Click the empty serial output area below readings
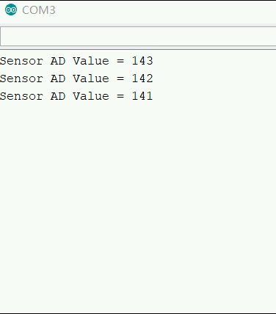This screenshot has height=314, width=276. click(138, 205)
